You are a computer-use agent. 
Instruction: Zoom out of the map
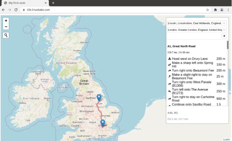point(6,27)
